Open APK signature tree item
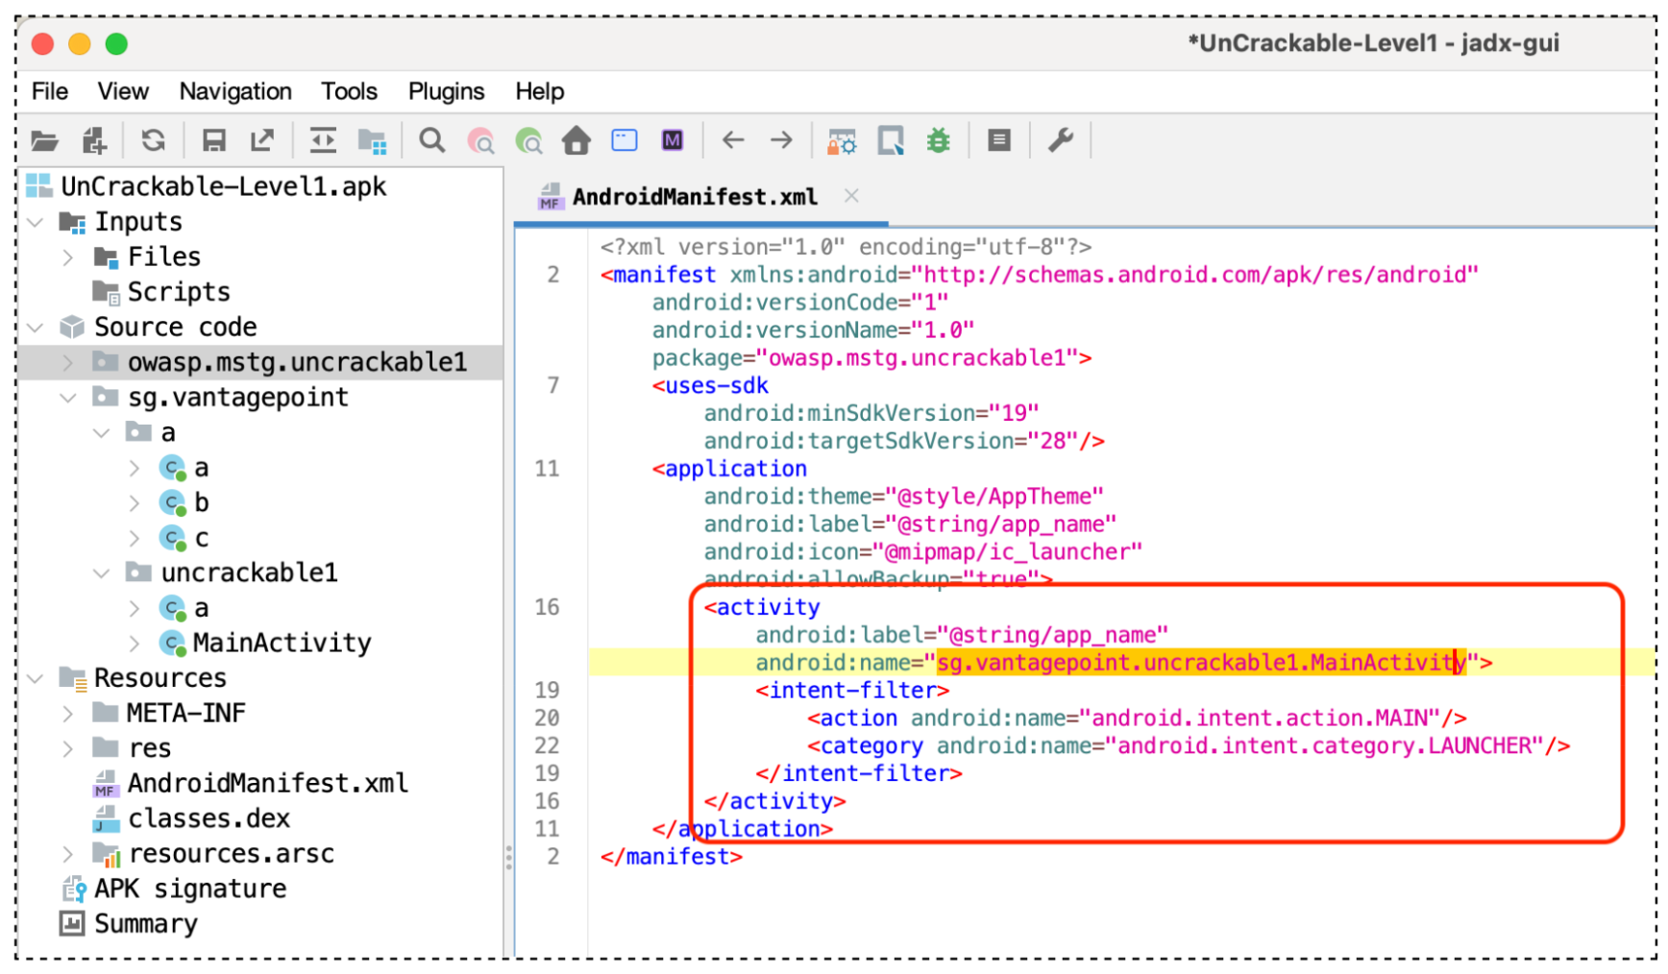 (x=190, y=889)
